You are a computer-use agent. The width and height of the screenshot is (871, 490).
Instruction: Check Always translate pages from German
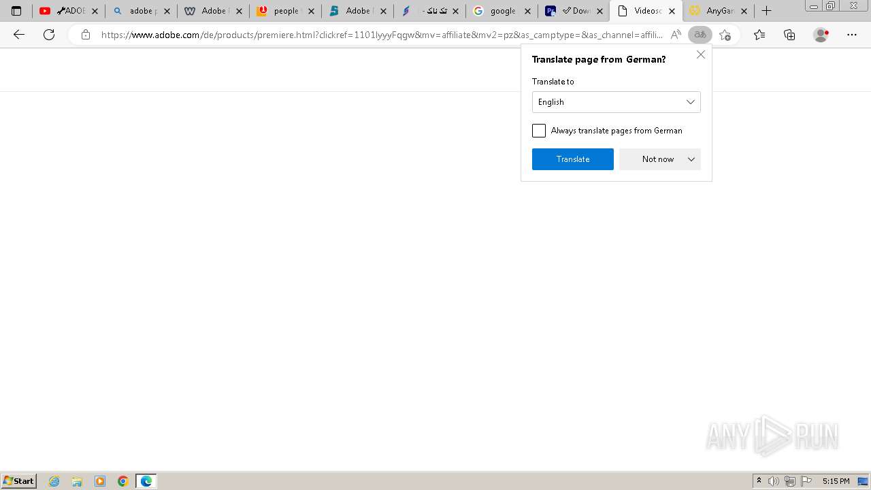[x=539, y=131]
